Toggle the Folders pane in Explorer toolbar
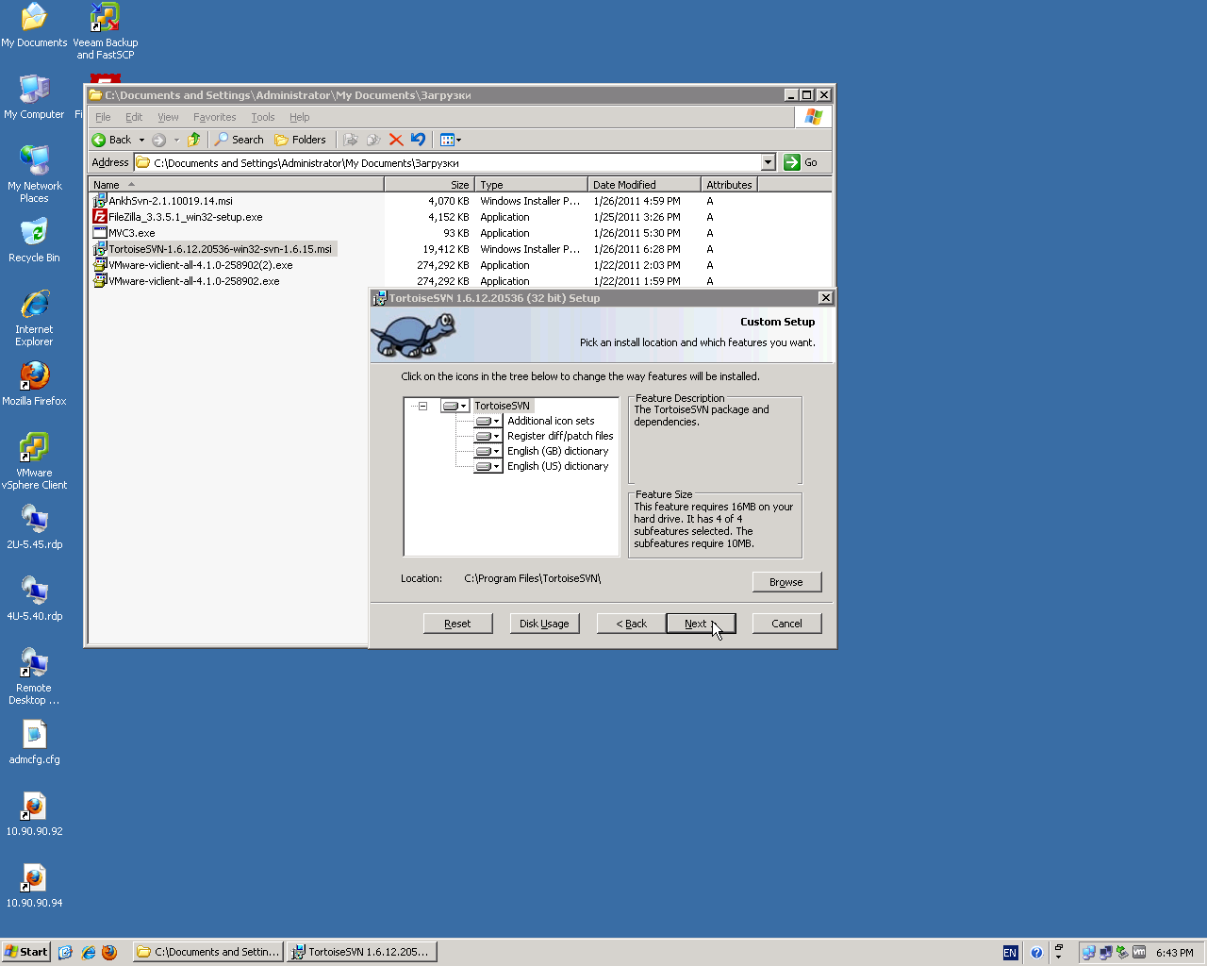This screenshot has width=1207, height=966. coord(300,140)
